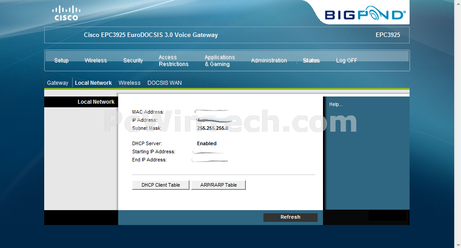Open the Wireless main menu
Viewport: 461px width, 248px height.
(96, 60)
